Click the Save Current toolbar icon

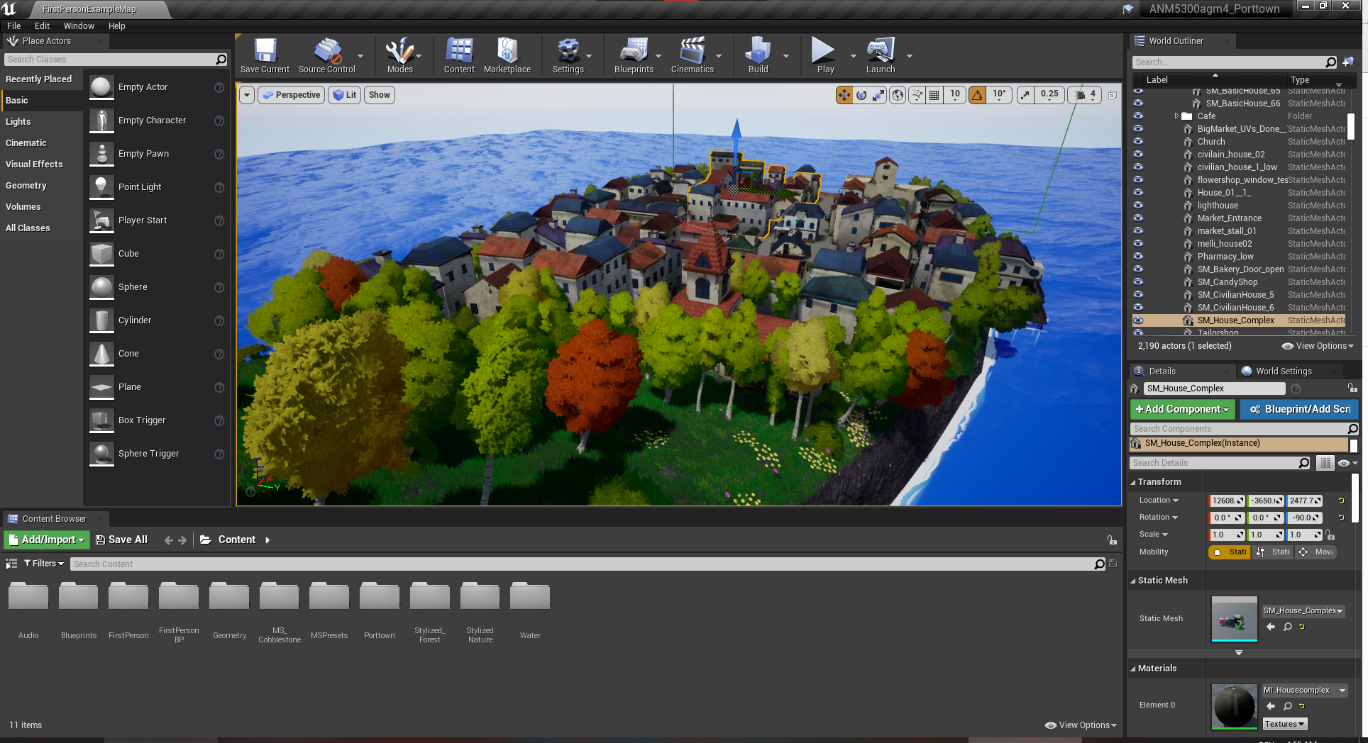click(265, 55)
